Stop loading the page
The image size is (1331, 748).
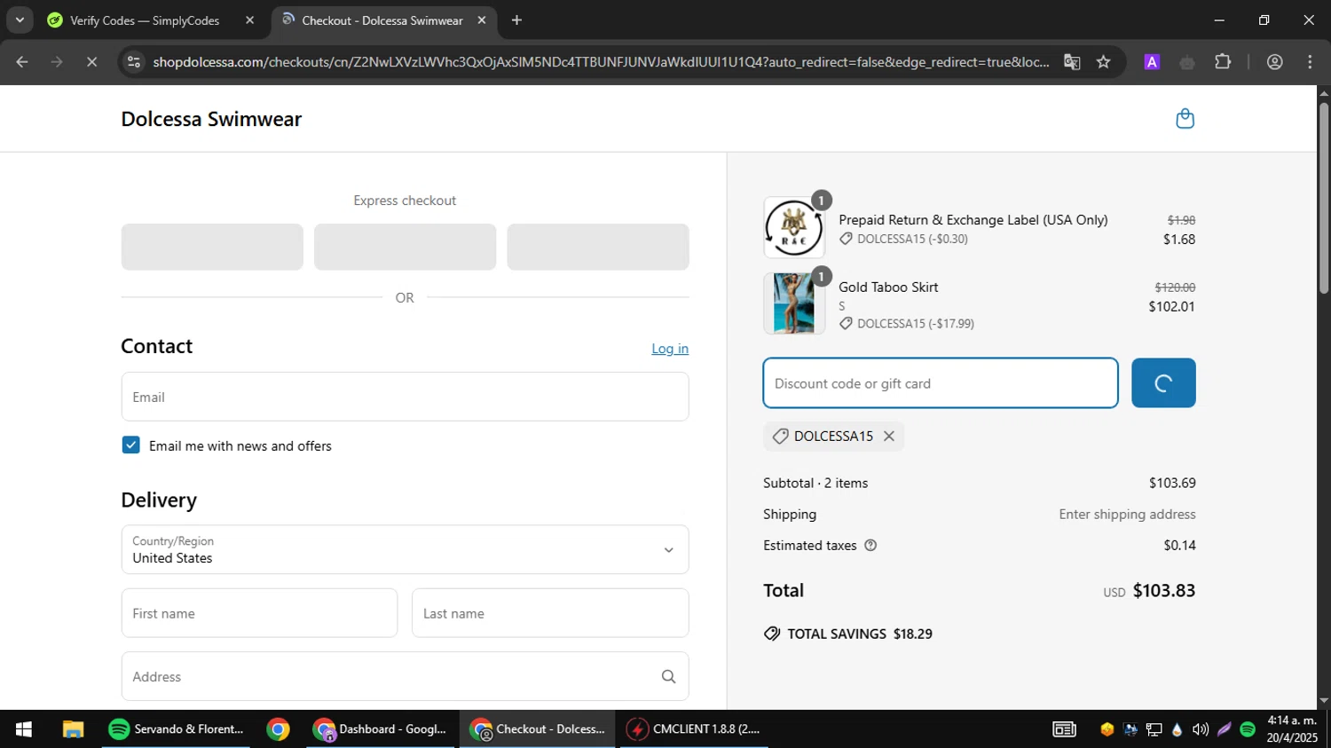[91, 62]
